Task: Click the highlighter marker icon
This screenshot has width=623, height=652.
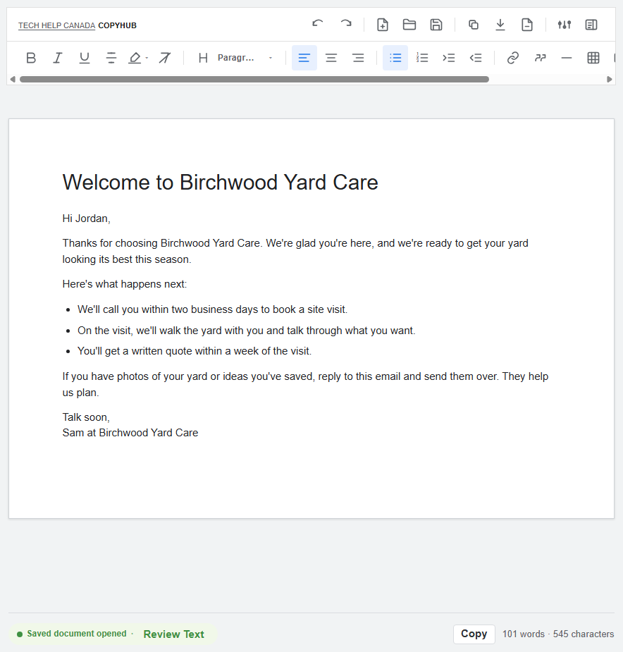Action: [x=135, y=58]
